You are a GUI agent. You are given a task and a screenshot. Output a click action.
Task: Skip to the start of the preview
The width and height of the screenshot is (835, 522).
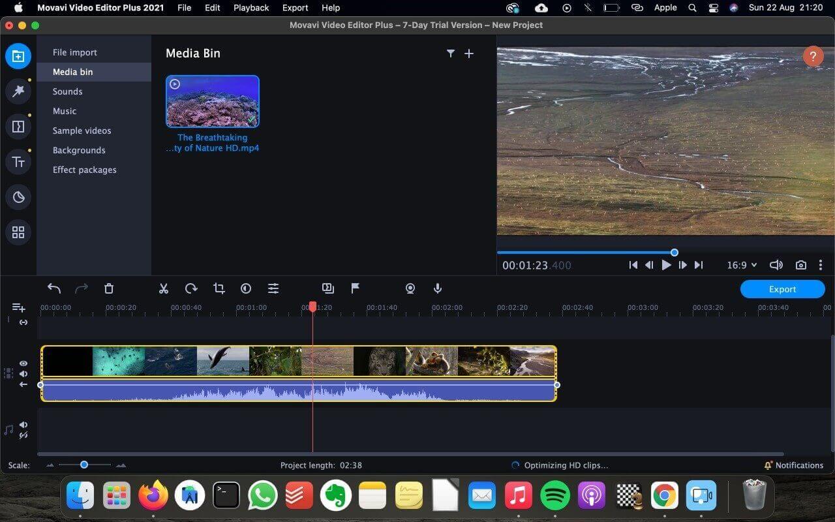(x=633, y=265)
